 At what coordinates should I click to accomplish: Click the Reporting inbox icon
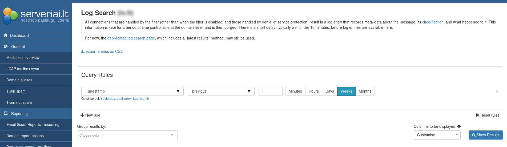6,113
